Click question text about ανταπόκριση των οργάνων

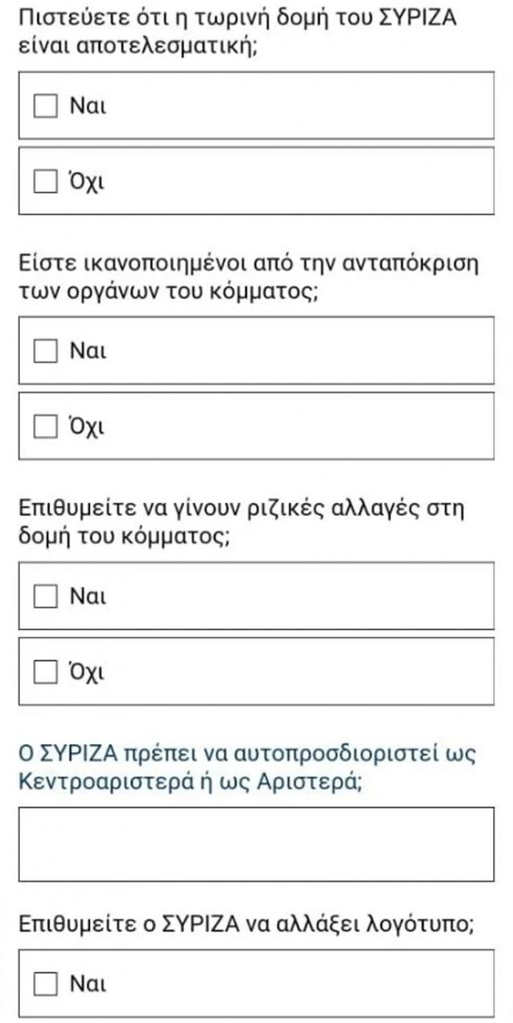point(248,277)
